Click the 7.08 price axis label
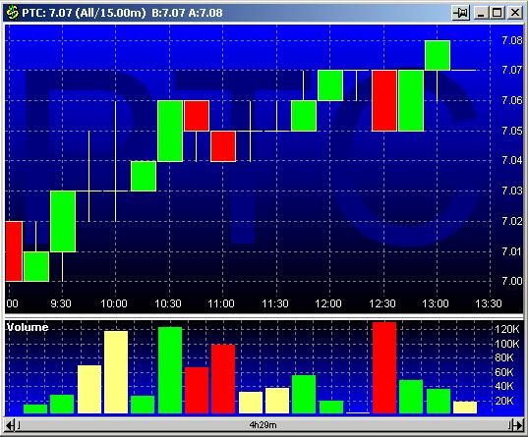528x437 pixels. tap(512, 40)
